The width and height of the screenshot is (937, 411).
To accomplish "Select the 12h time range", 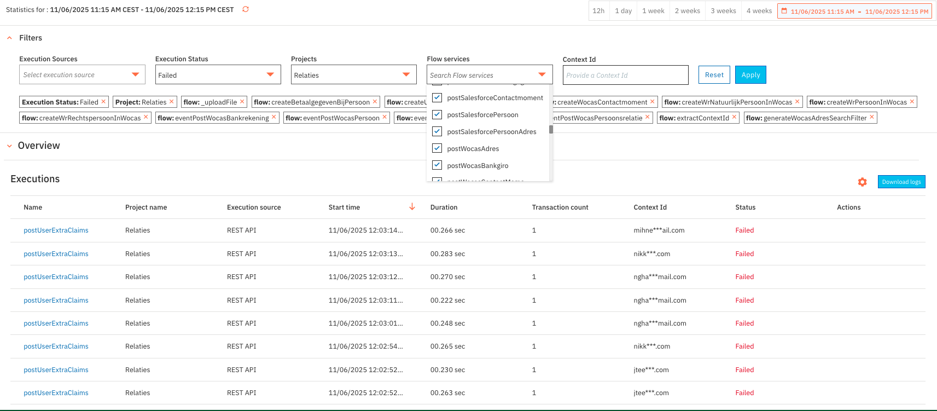I will pyautogui.click(x=598, y=11).
